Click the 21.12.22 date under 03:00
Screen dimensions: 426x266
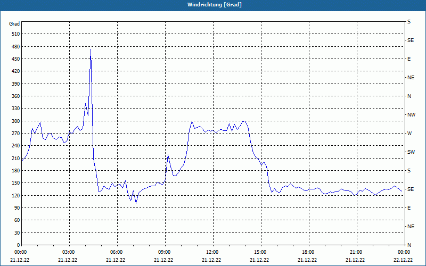pos(68,260)
